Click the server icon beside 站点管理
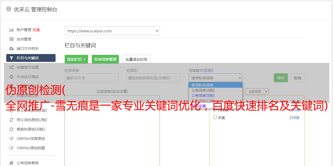The height and width of the screenshot is (166, 333). [11, 39]
